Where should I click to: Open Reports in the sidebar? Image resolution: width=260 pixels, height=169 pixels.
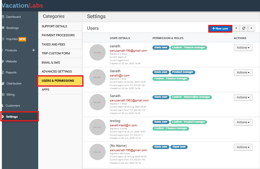pos(11,73)
